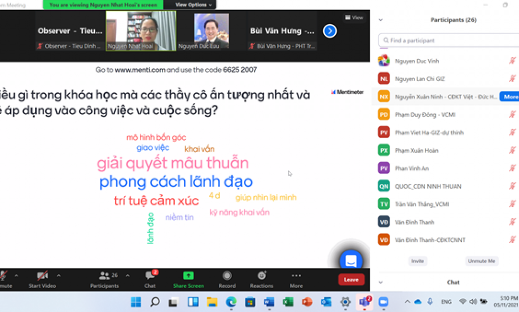Open Microsoft Teams from the taskbar
This screenshot has width=519, height=312.
(x=364, y=302)
